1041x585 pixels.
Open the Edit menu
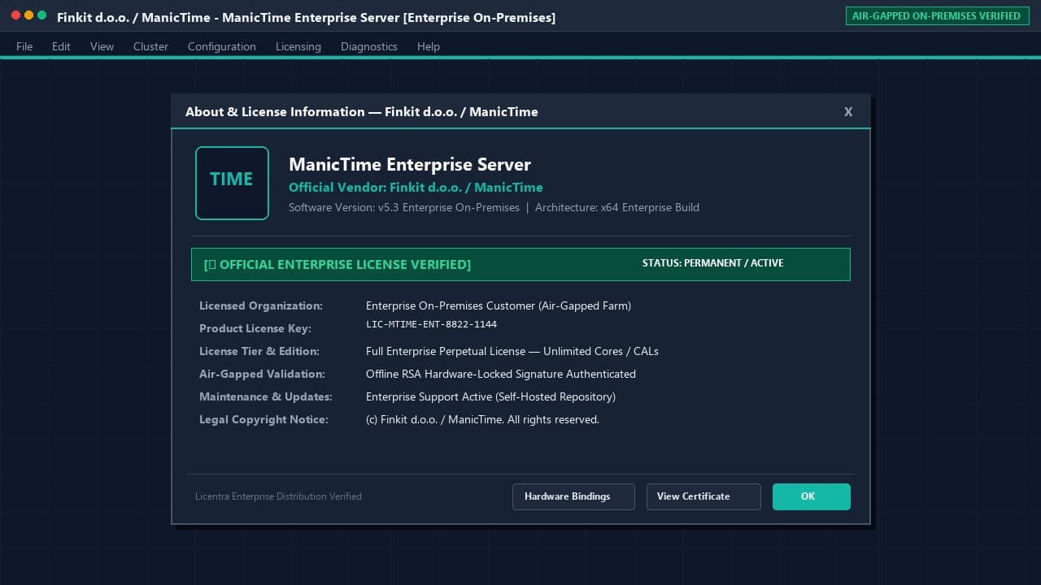61,46
